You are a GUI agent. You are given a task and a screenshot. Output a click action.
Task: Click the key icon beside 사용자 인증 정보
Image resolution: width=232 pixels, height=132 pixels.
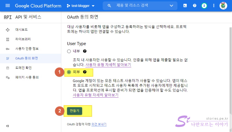coord(8,49)
